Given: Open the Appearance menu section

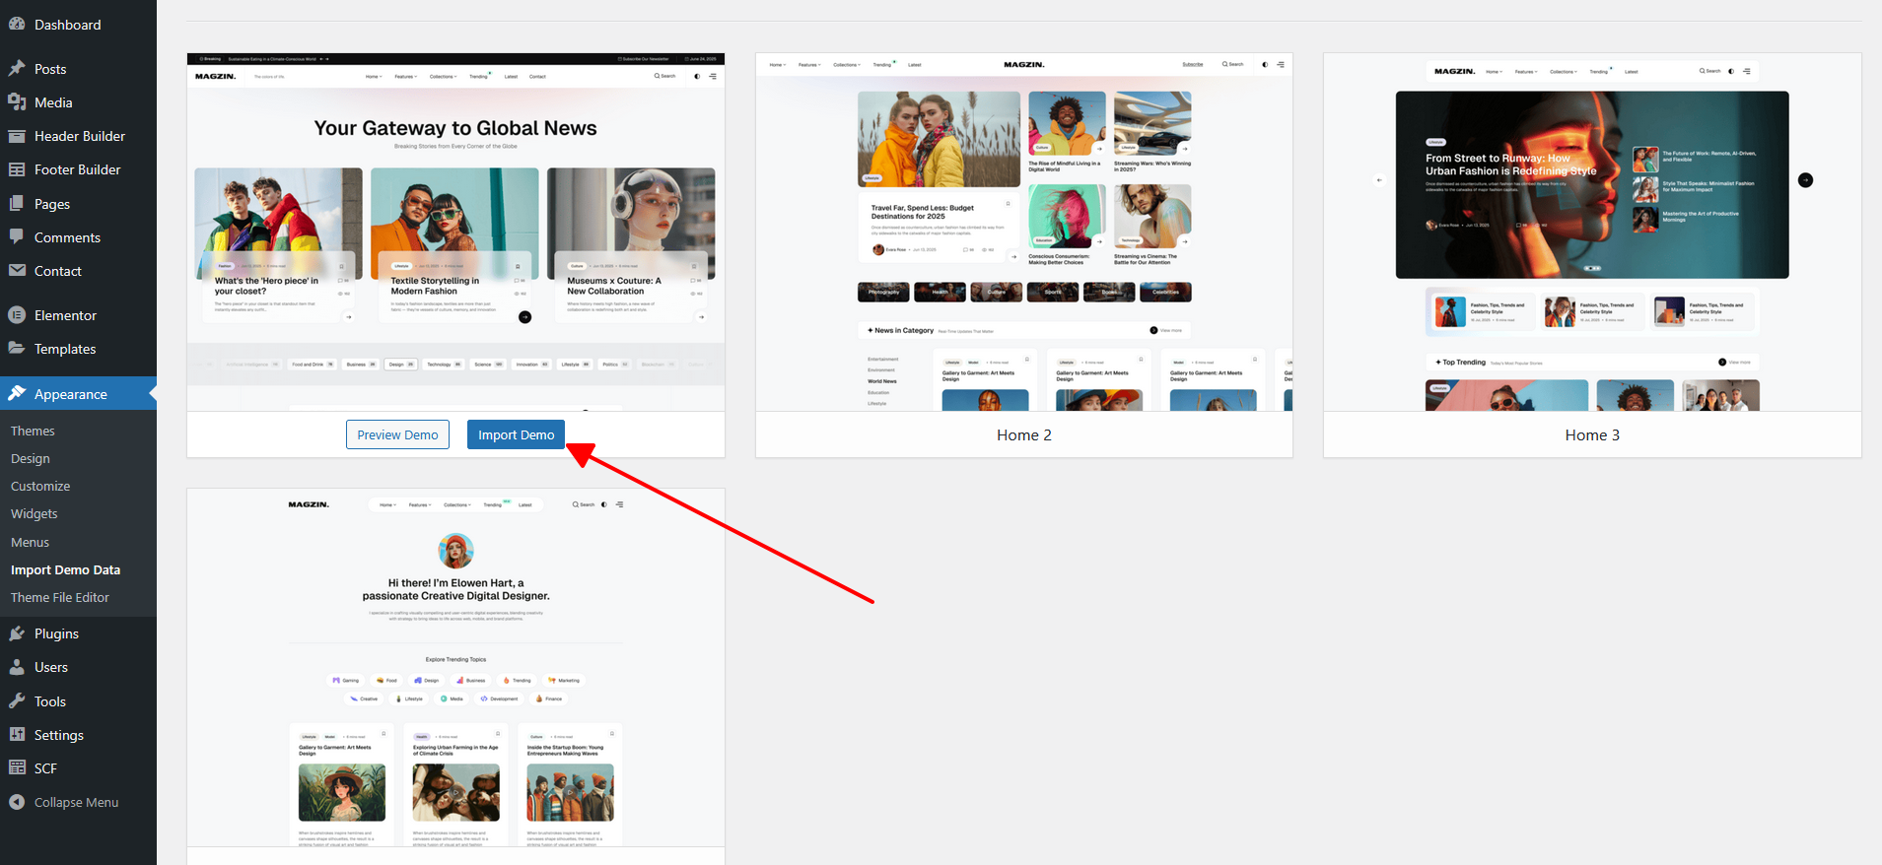Looking at the screenshot, I should [70, 394].
